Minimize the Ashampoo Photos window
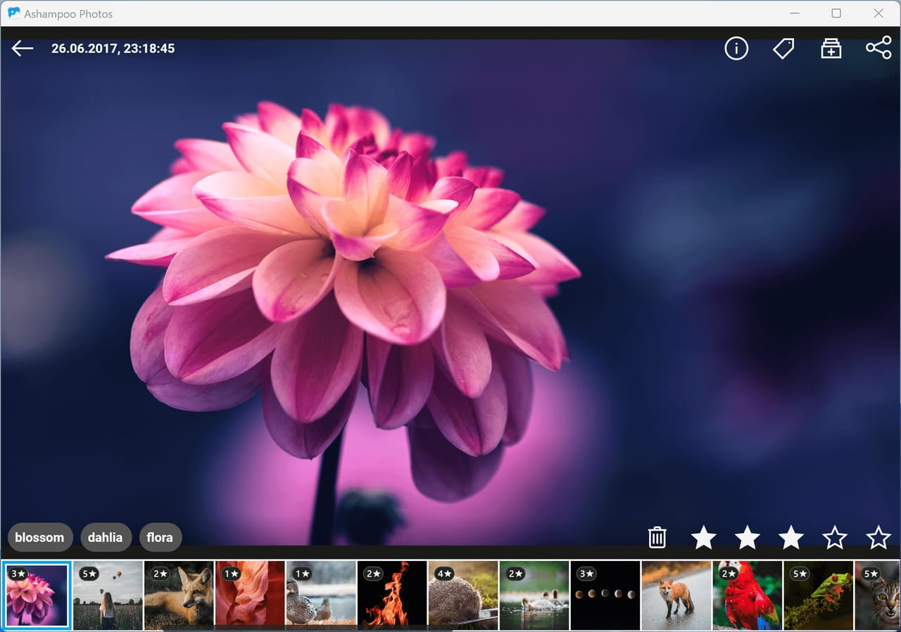 click(x=794, y=13)
